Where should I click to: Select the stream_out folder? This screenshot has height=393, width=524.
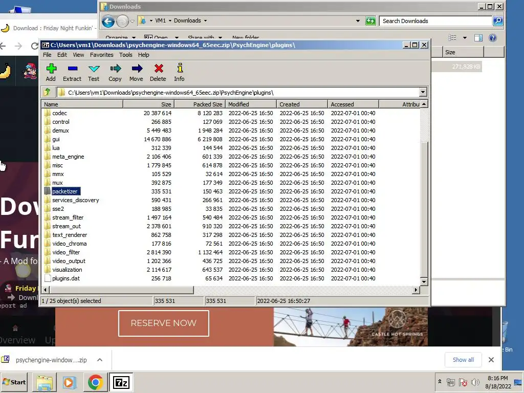pyautogui.click(x=67, y=226)
